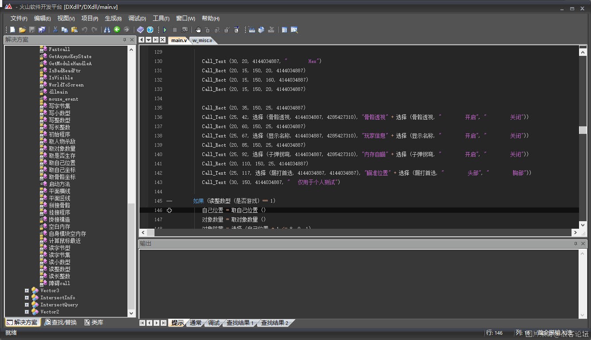Click the green Run play icon

(x=165, y=30)
